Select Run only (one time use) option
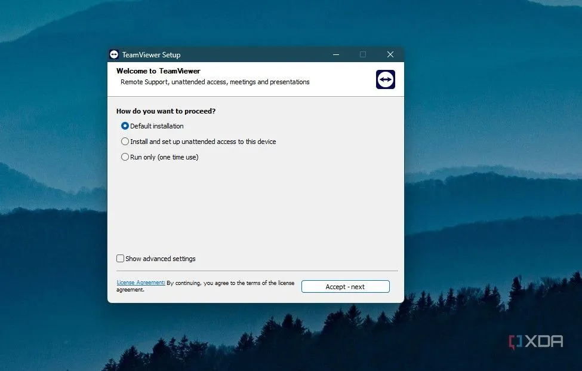This screenshot has height=371, width=582. click(x=125, y=157)
